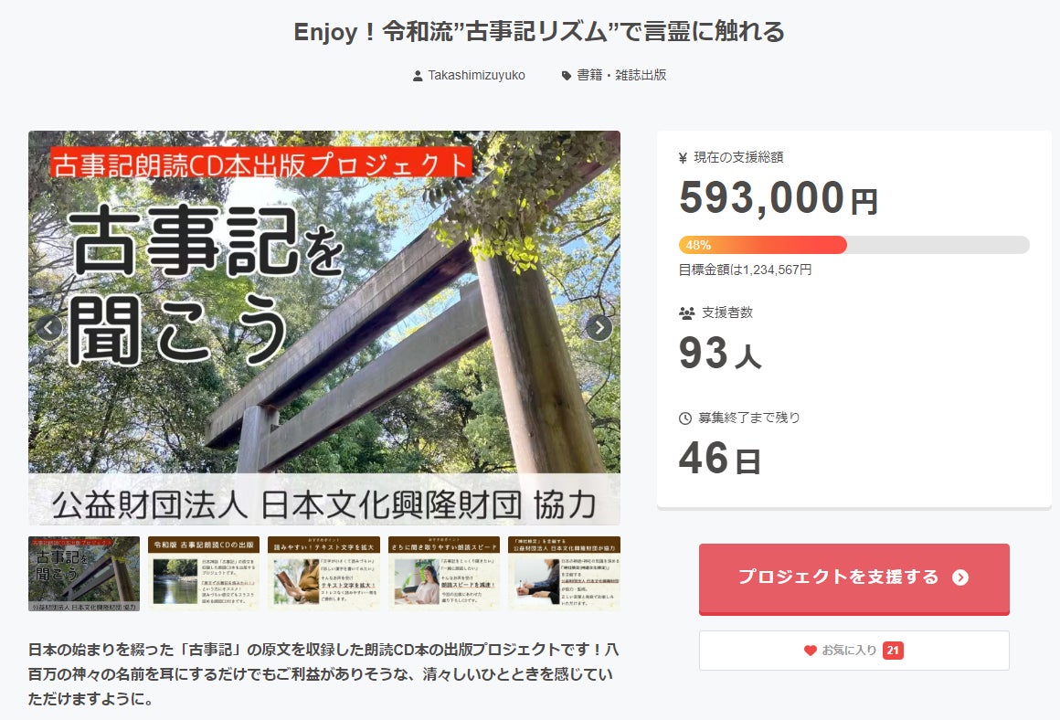The width and height of the screenshot is (1060, 720).
Task: Click the supporters icon next to 支援者数
Action: (686, 313)
